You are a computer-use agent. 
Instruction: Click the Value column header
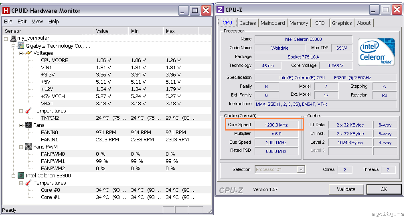click(111, 31)
